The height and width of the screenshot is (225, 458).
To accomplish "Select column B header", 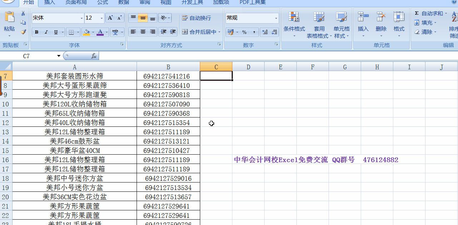I will (x=168, y=67).
